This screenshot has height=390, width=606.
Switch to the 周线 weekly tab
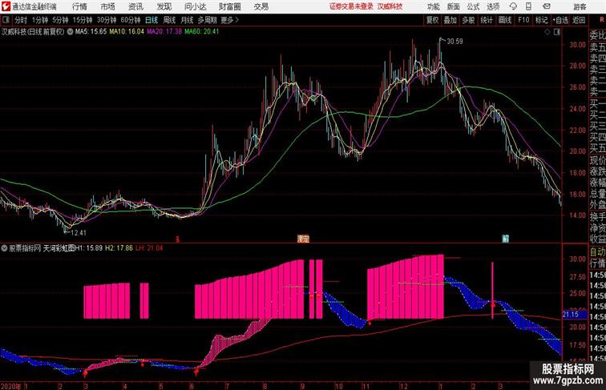tap(169, 20)
